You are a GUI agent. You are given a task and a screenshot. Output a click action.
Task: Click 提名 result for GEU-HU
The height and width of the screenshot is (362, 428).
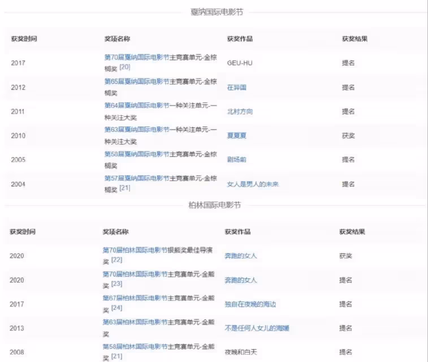coord(348,63)
